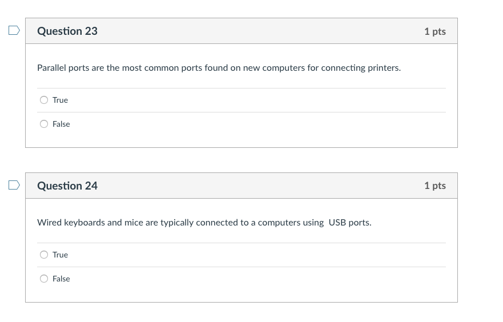Image resolution: width=503 pixels, height=322 pixels.
Task: Select the True radio button for Question 23
Action: click(x=44, y=100)
